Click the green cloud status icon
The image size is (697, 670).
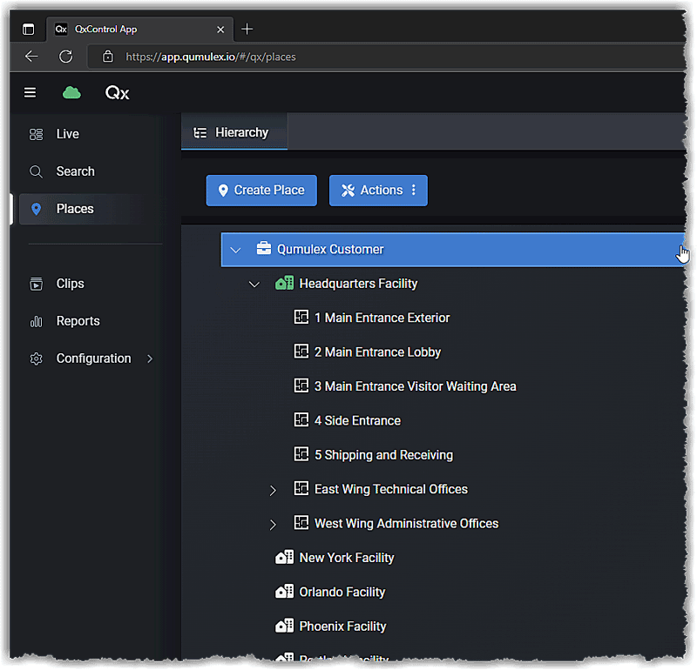(x=71, y=92)
